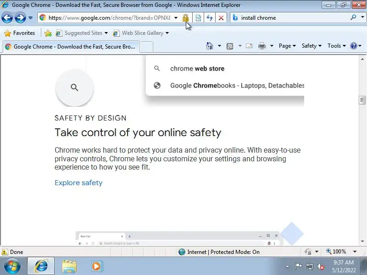The height and width of the screenshot is (275, 367).
Task: Open the search provider dropdown arrow
Action: tap(362, 17)
